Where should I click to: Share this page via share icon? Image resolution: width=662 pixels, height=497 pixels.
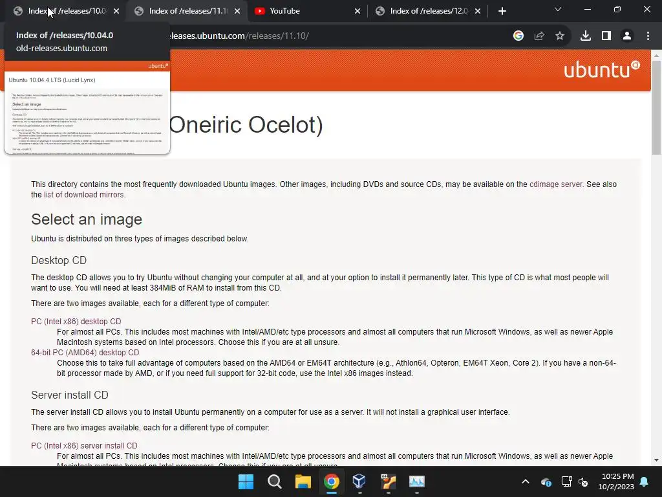(x=539, y=36)
